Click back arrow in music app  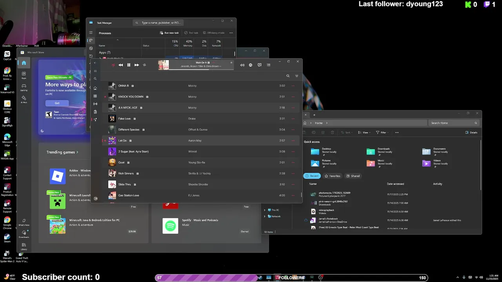pyautogui.click(x=95, y=63)
